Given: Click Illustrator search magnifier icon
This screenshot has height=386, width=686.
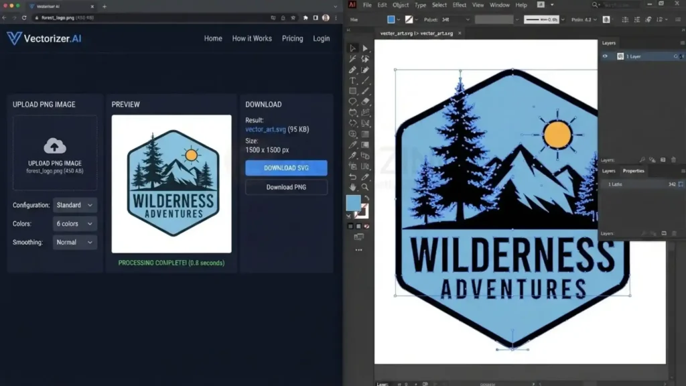Looking at the screenshot, I should pos(595,5).
